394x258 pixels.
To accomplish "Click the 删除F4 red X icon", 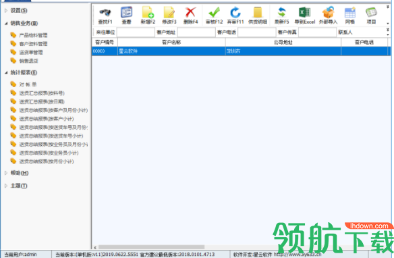I will point(191,12).
